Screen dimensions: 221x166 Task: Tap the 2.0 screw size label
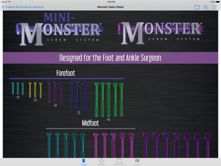pos(18,97)
